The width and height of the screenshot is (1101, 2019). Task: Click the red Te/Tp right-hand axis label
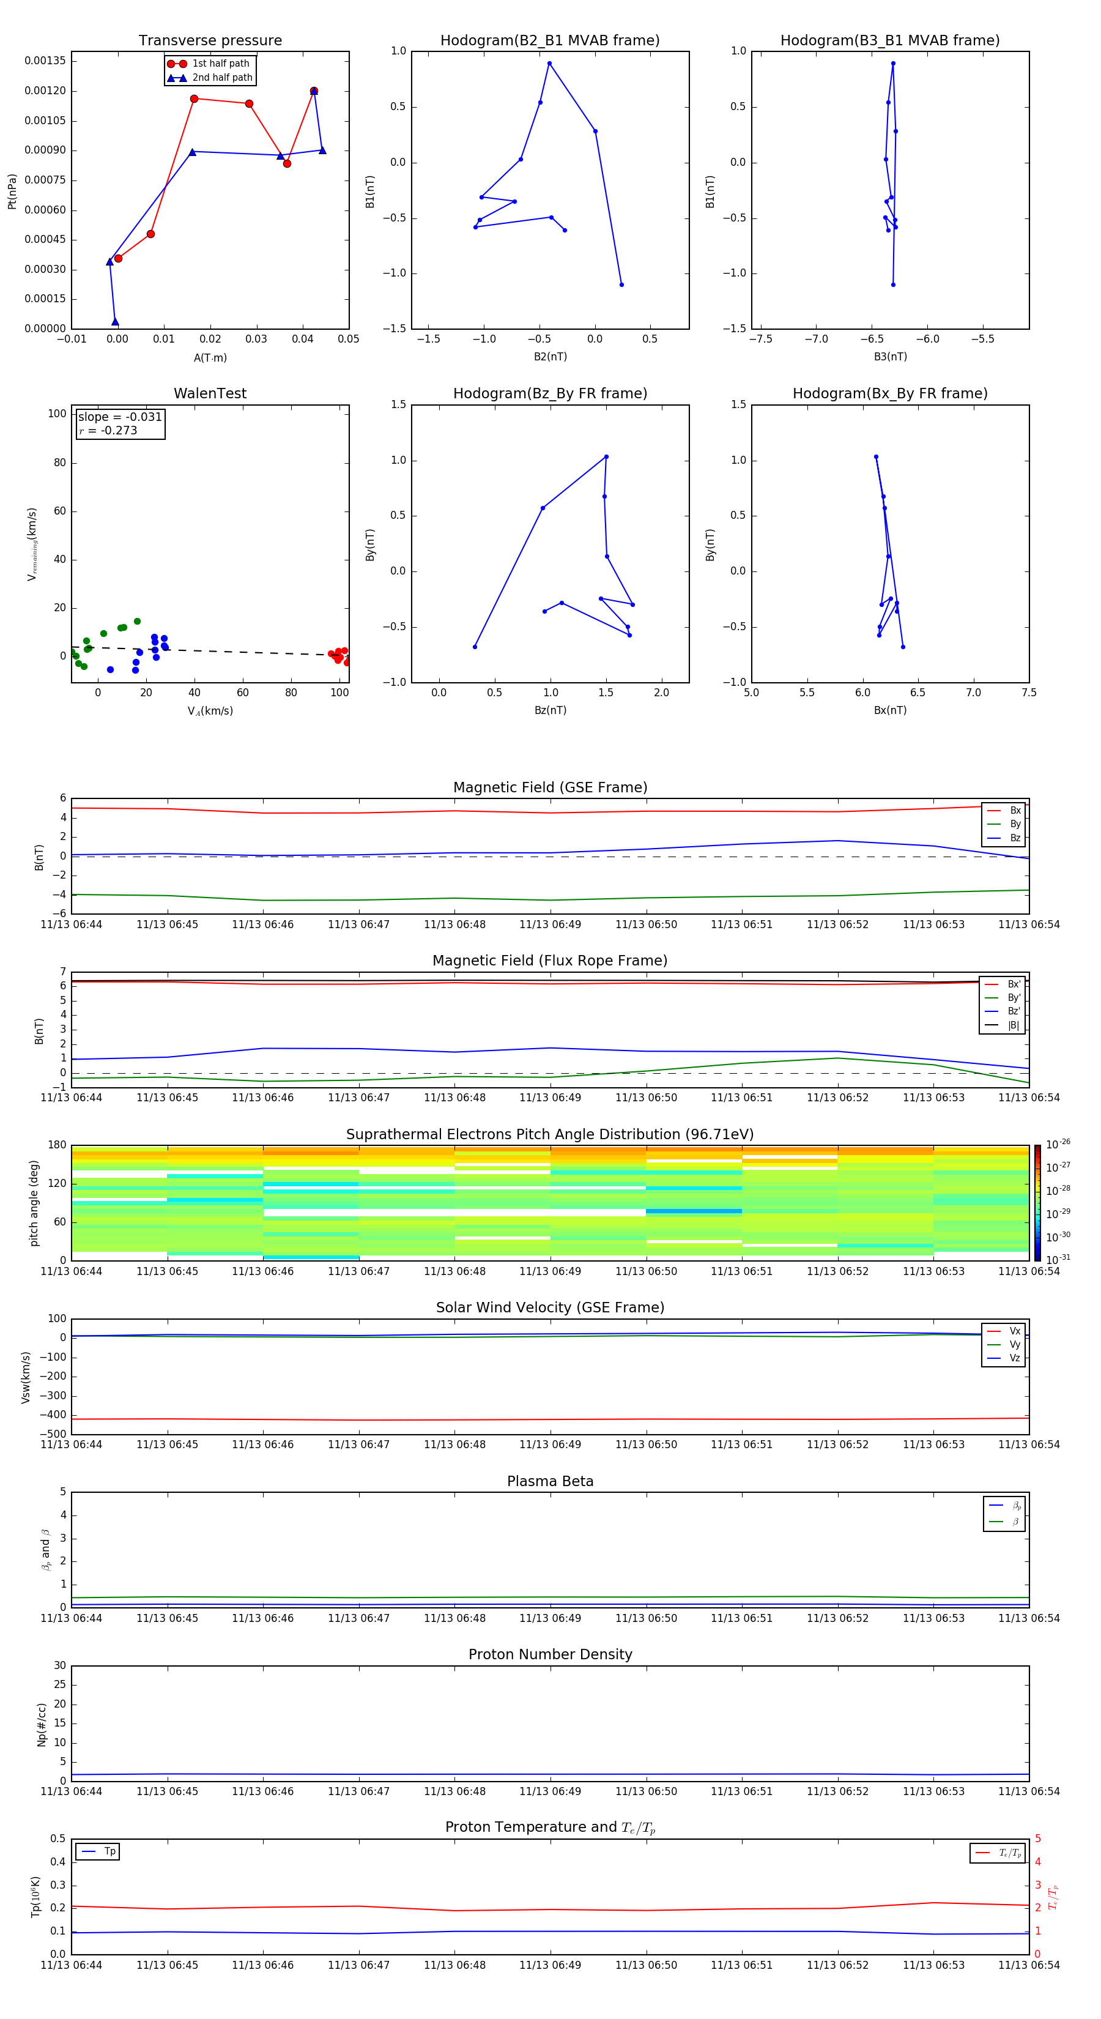click(1053, 1897)
